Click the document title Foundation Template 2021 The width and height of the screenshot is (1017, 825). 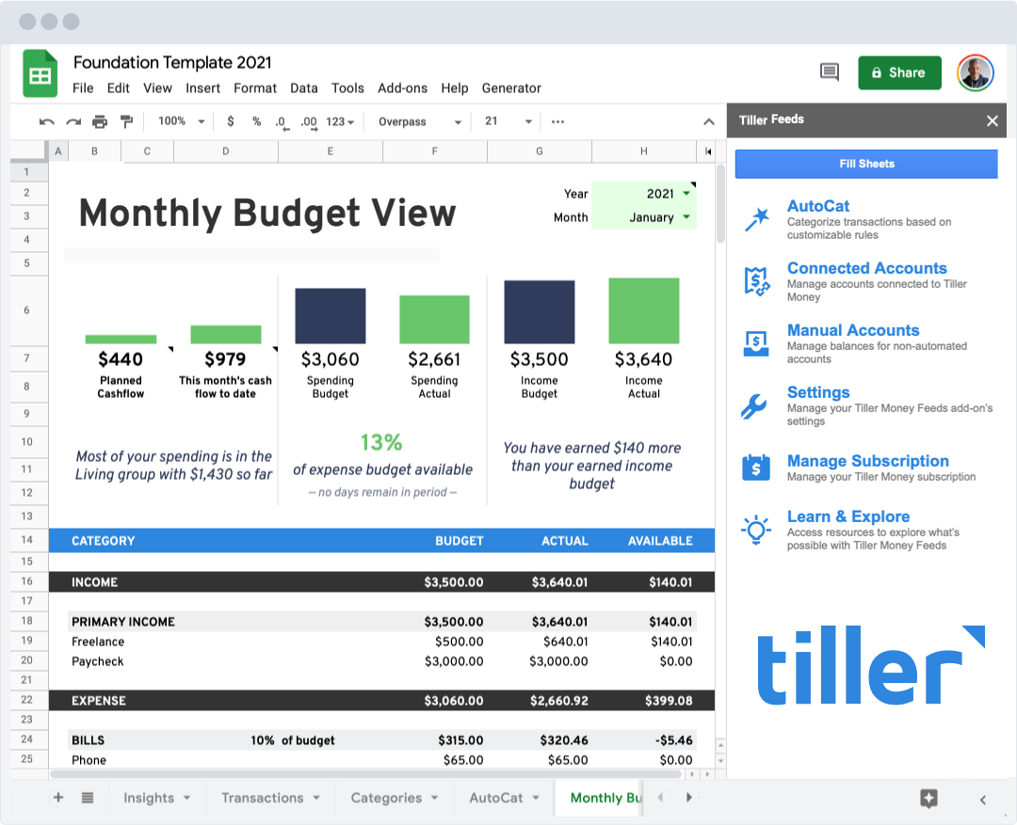pyautogui.click(x=172, y=62)
